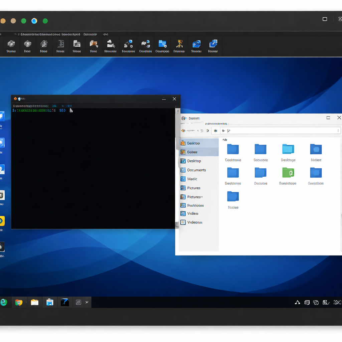Click the file explorer address bar
Screen dimensions: 342x342
(281, 131)
